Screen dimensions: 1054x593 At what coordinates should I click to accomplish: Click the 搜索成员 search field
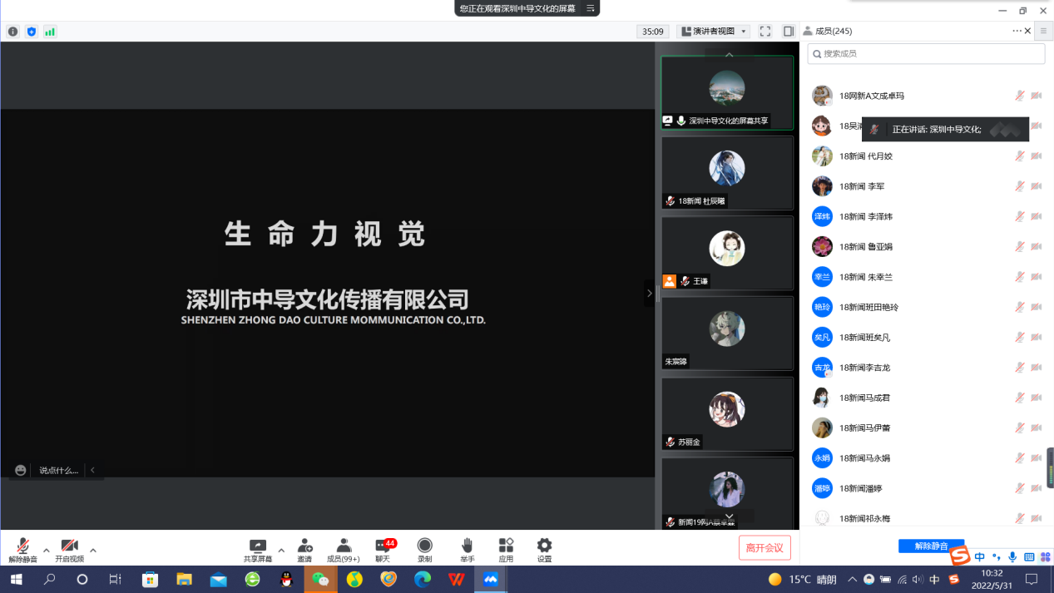[x=926, y=54]
